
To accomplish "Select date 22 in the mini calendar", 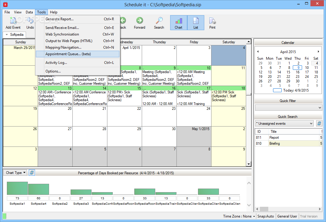I will [288, 77].
